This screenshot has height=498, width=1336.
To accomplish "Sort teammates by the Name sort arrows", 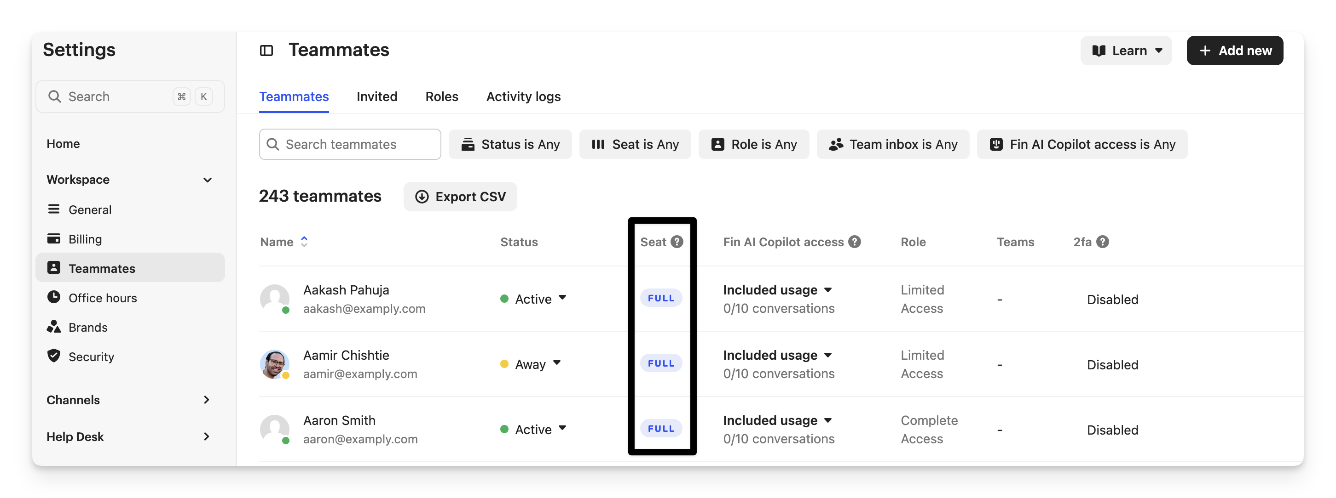I will pyautogui.click(x=305, y=242).
